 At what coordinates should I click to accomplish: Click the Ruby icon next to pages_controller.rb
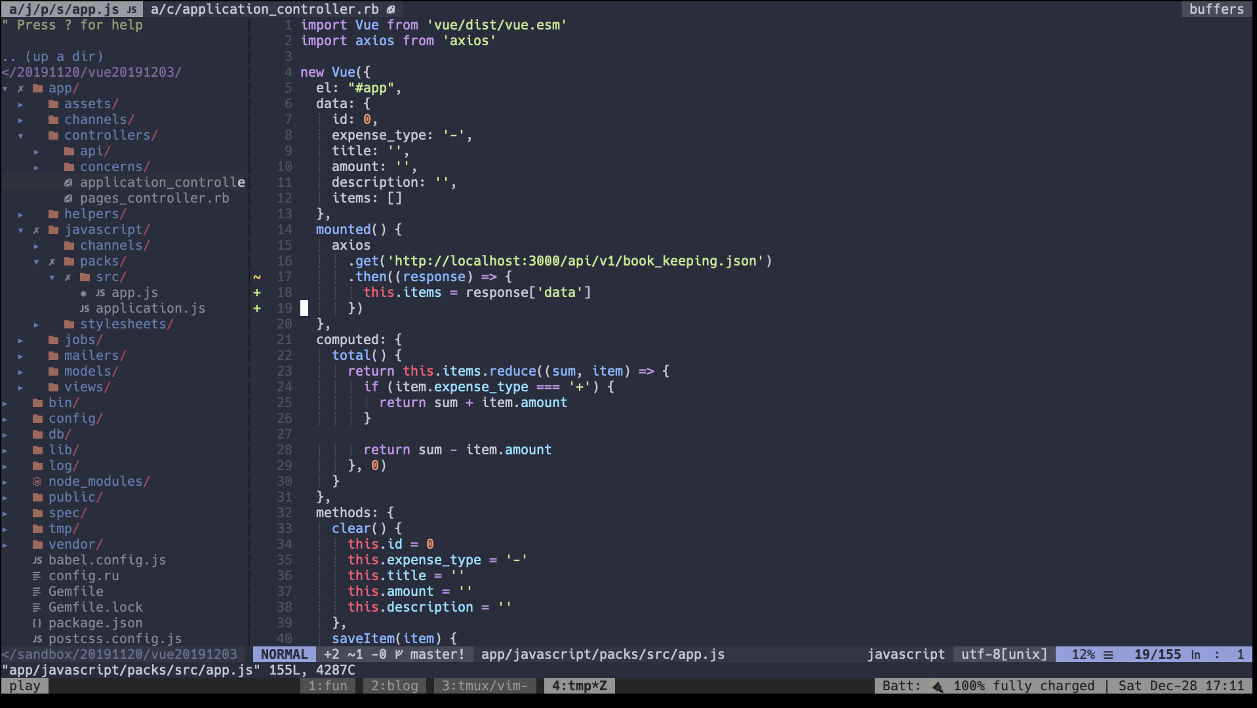[x=68, y=198]
